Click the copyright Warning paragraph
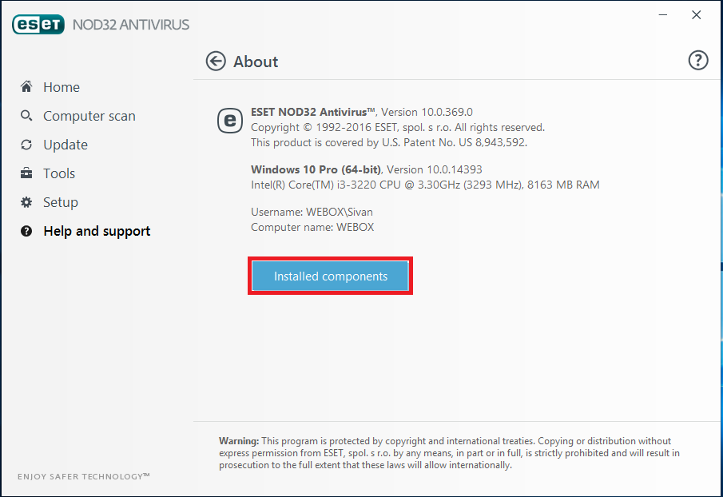The image size is (723, 497). click(449, 453)
